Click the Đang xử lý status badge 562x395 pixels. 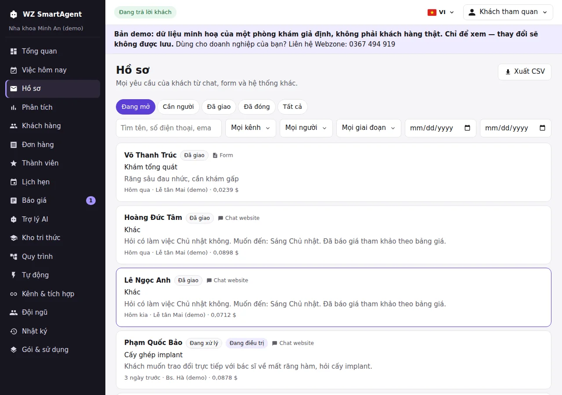pos(204,343)
